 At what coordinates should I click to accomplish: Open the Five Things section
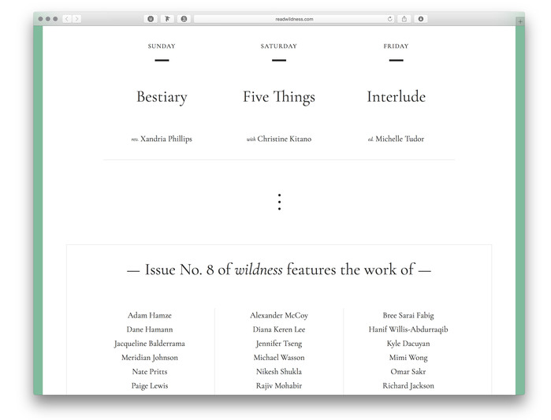click(x=278, y=97)
